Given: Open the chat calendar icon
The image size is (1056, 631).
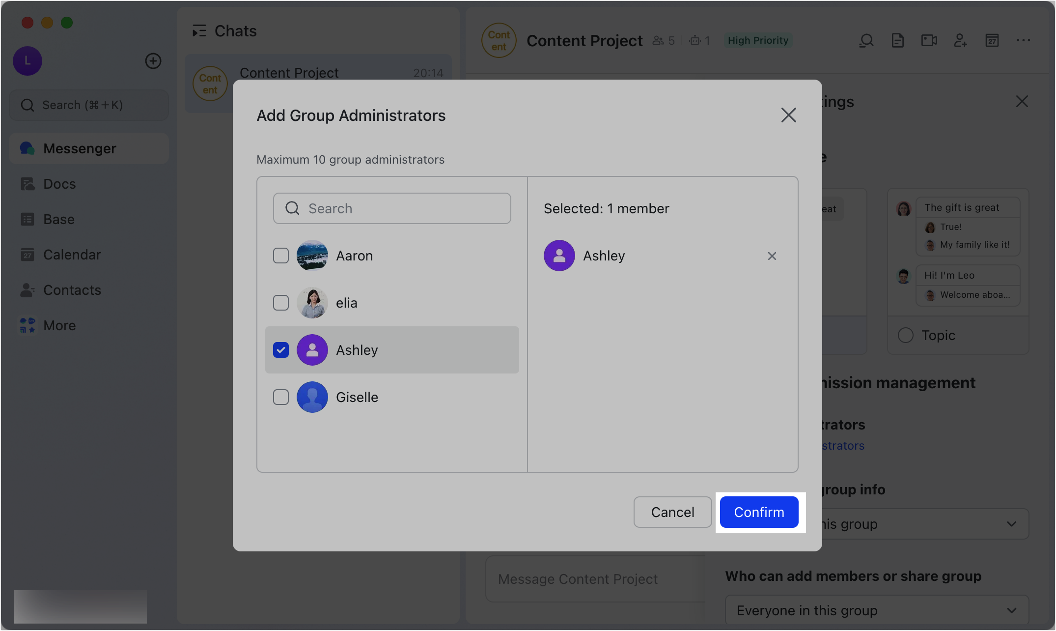Looking at the screenshot, I should (x=992, y=40).
